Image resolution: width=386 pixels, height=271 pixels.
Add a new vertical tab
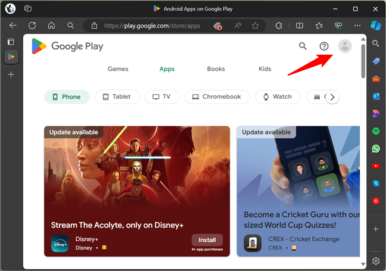(x=11, y=74)
